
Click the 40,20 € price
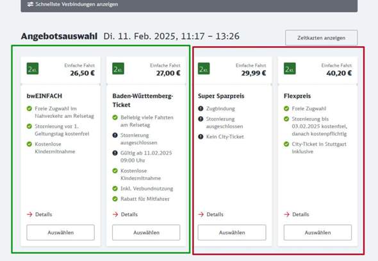[339, 73]
